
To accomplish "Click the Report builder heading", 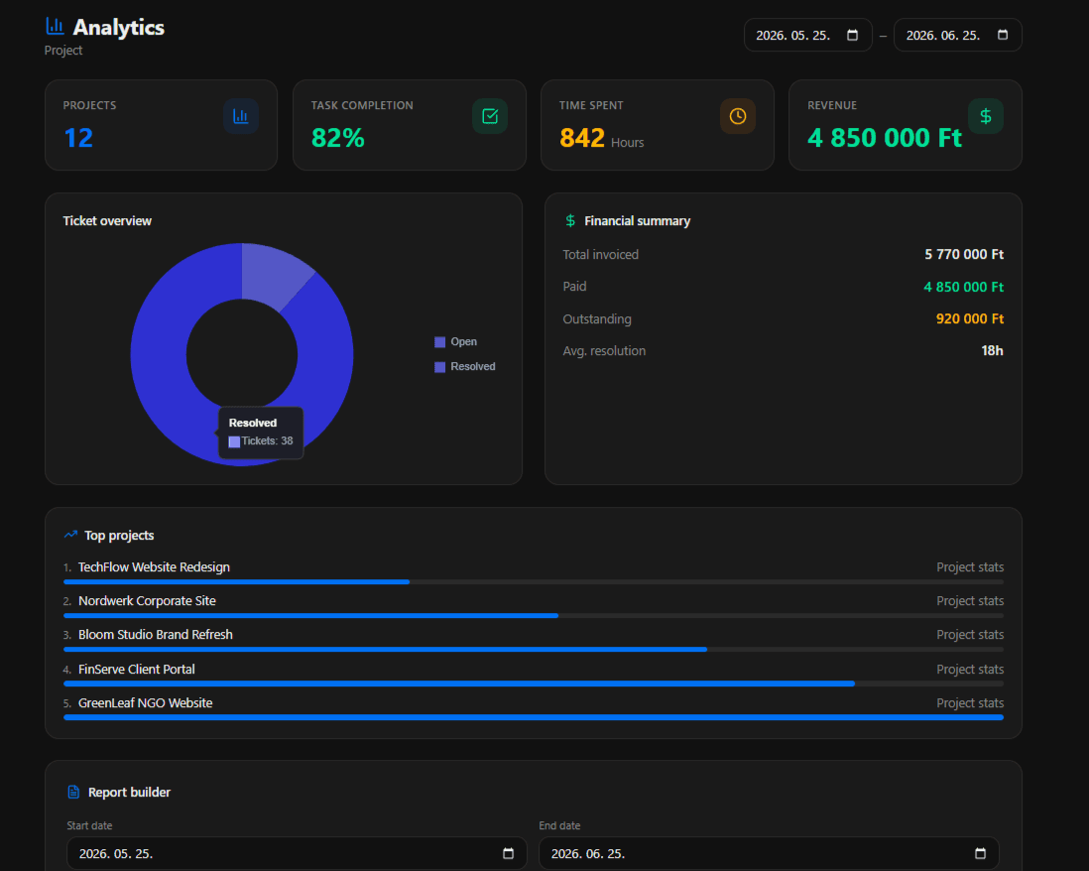I will (x=129, y=793).
